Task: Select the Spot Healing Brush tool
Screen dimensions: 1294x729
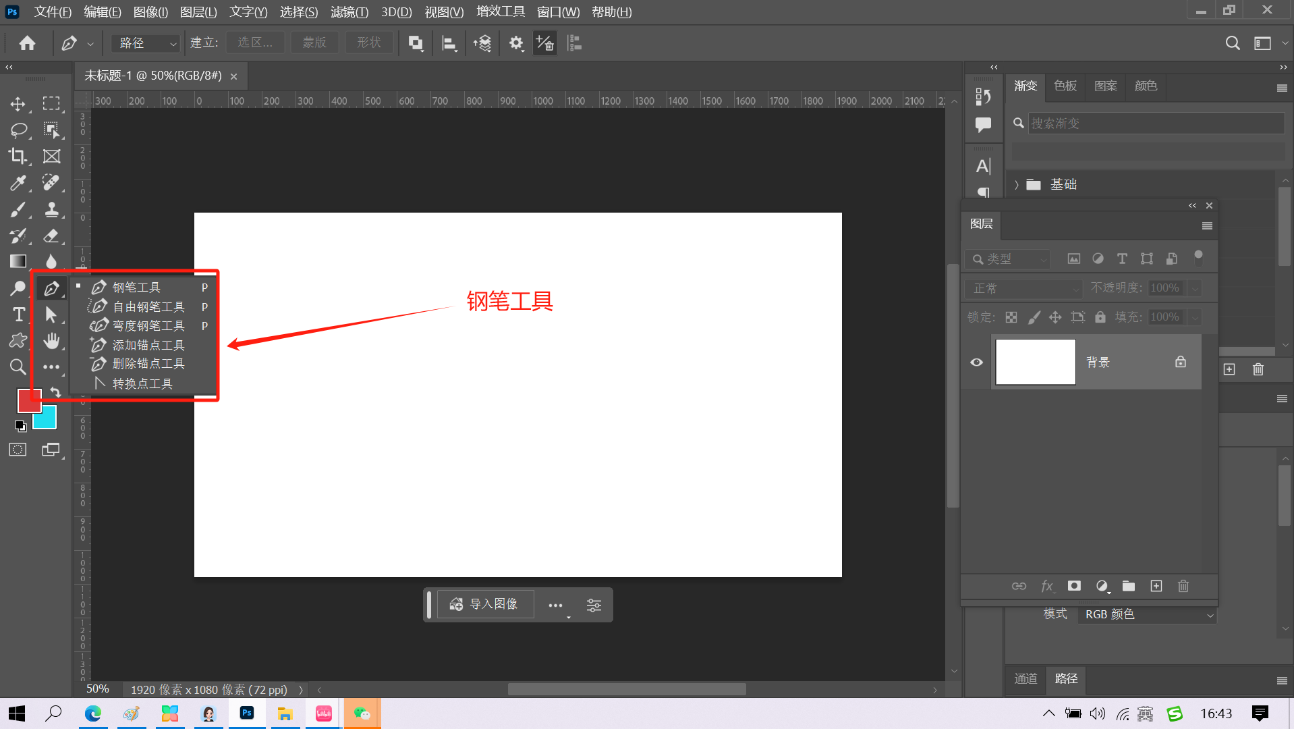Action: (51, 182)
